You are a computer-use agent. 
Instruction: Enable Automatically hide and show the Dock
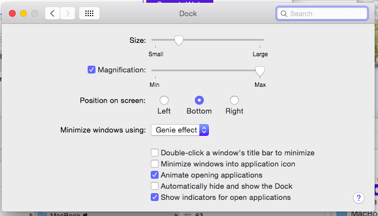[x=155, y=186]
